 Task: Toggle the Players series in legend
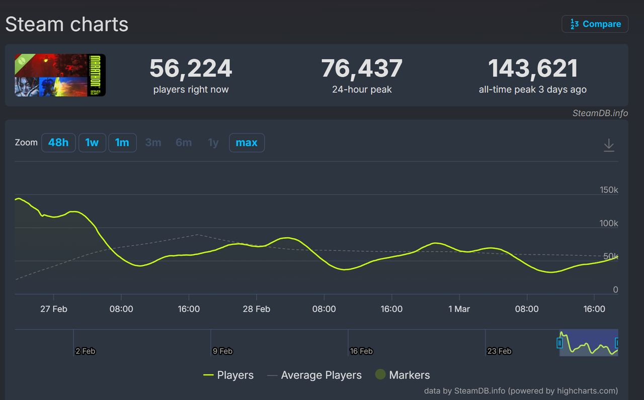[x=228, y=375]
